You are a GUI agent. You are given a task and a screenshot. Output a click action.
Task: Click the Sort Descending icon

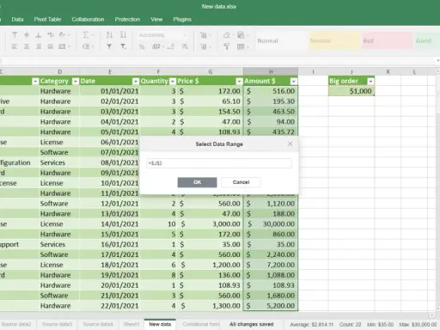(x=123, y=35)
